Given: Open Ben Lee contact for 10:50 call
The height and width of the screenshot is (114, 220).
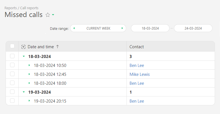Looking at the screenshot, I should pyautogui.click(x=137, y=66).
